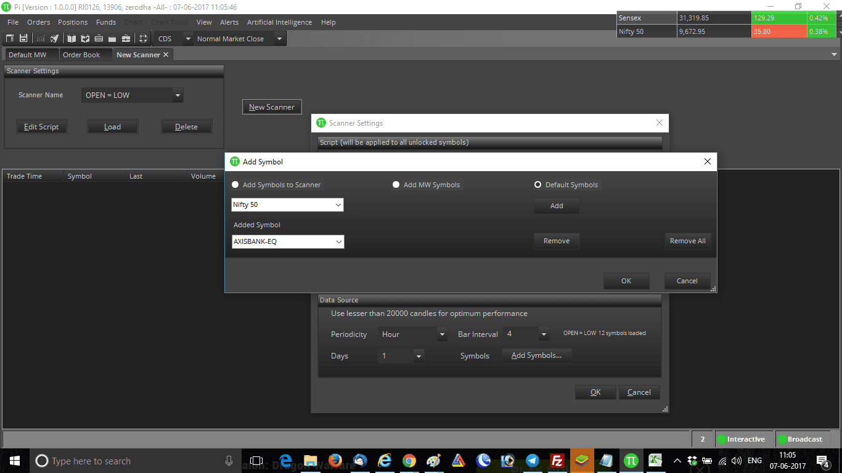The height and width of the screenshot is (473, 842).
Task: Click the plain briefcase toolbar icon
Action: tap(112, 38)
